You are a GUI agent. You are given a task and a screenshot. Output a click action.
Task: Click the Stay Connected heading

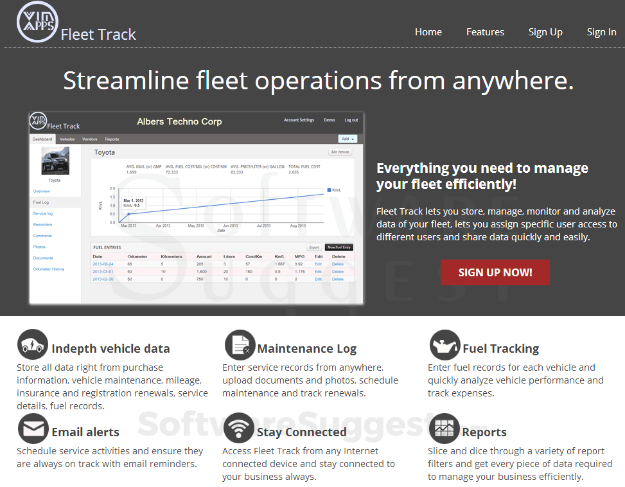(302, 432)
